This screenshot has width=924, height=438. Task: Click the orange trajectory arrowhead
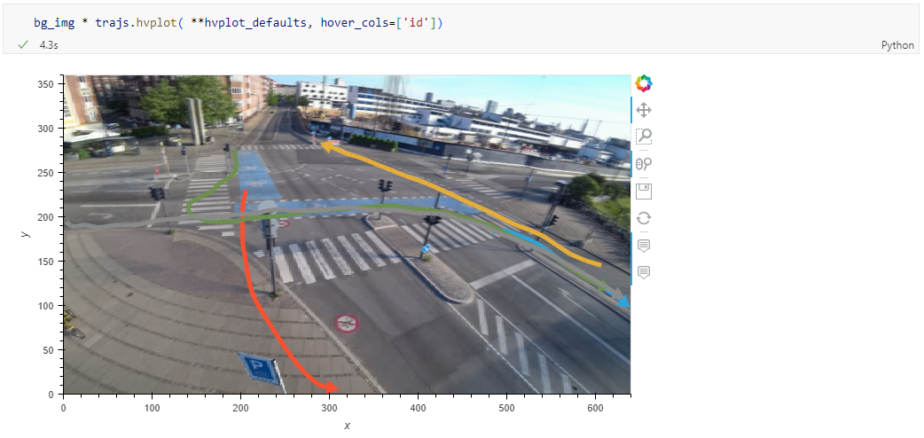click(x=326, y=146)
